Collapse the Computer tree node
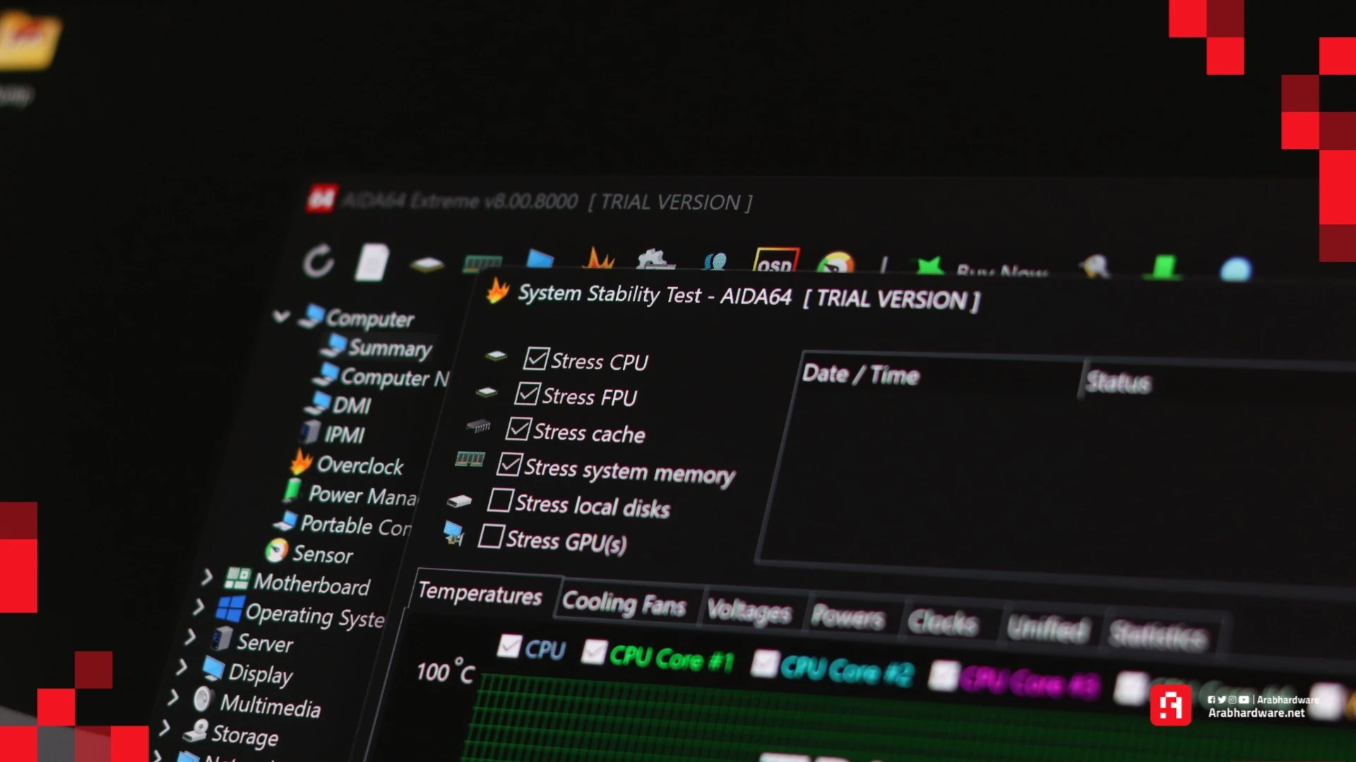Screen dimensions: 1356x762 tap(281, 316)
